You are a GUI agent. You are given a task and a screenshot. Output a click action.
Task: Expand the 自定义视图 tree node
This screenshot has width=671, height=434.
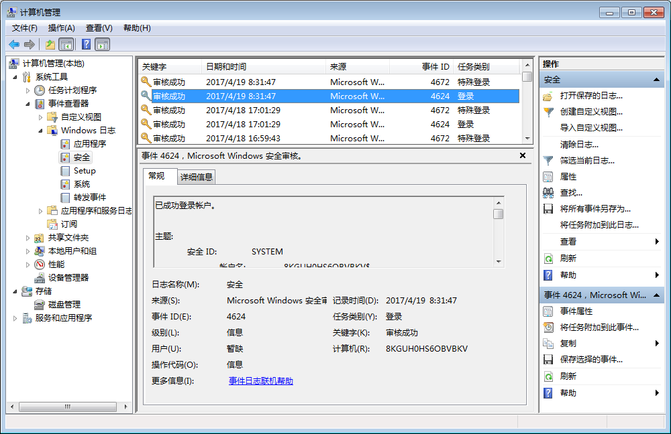[x=40, y=117]
